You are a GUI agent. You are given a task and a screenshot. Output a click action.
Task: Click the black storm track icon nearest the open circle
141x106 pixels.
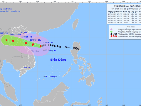click(x=60, y=47)
